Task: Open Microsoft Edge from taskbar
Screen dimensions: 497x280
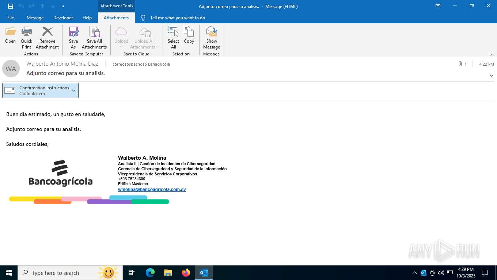Action: coord(150,273)
